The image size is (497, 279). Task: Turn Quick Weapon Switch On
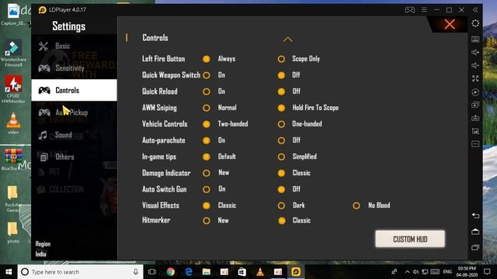click(x=207, y=75)
